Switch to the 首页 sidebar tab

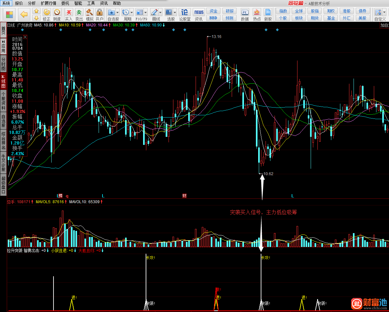tap(3, 30)
